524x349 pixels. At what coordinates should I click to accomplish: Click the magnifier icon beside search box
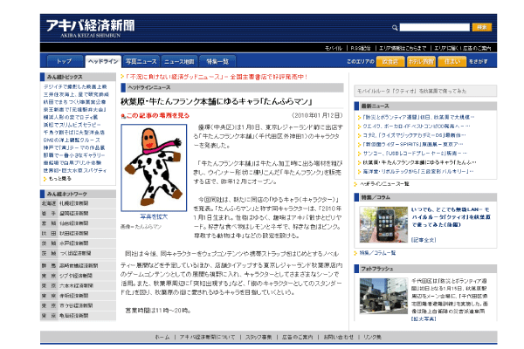(x=395, y=27)
